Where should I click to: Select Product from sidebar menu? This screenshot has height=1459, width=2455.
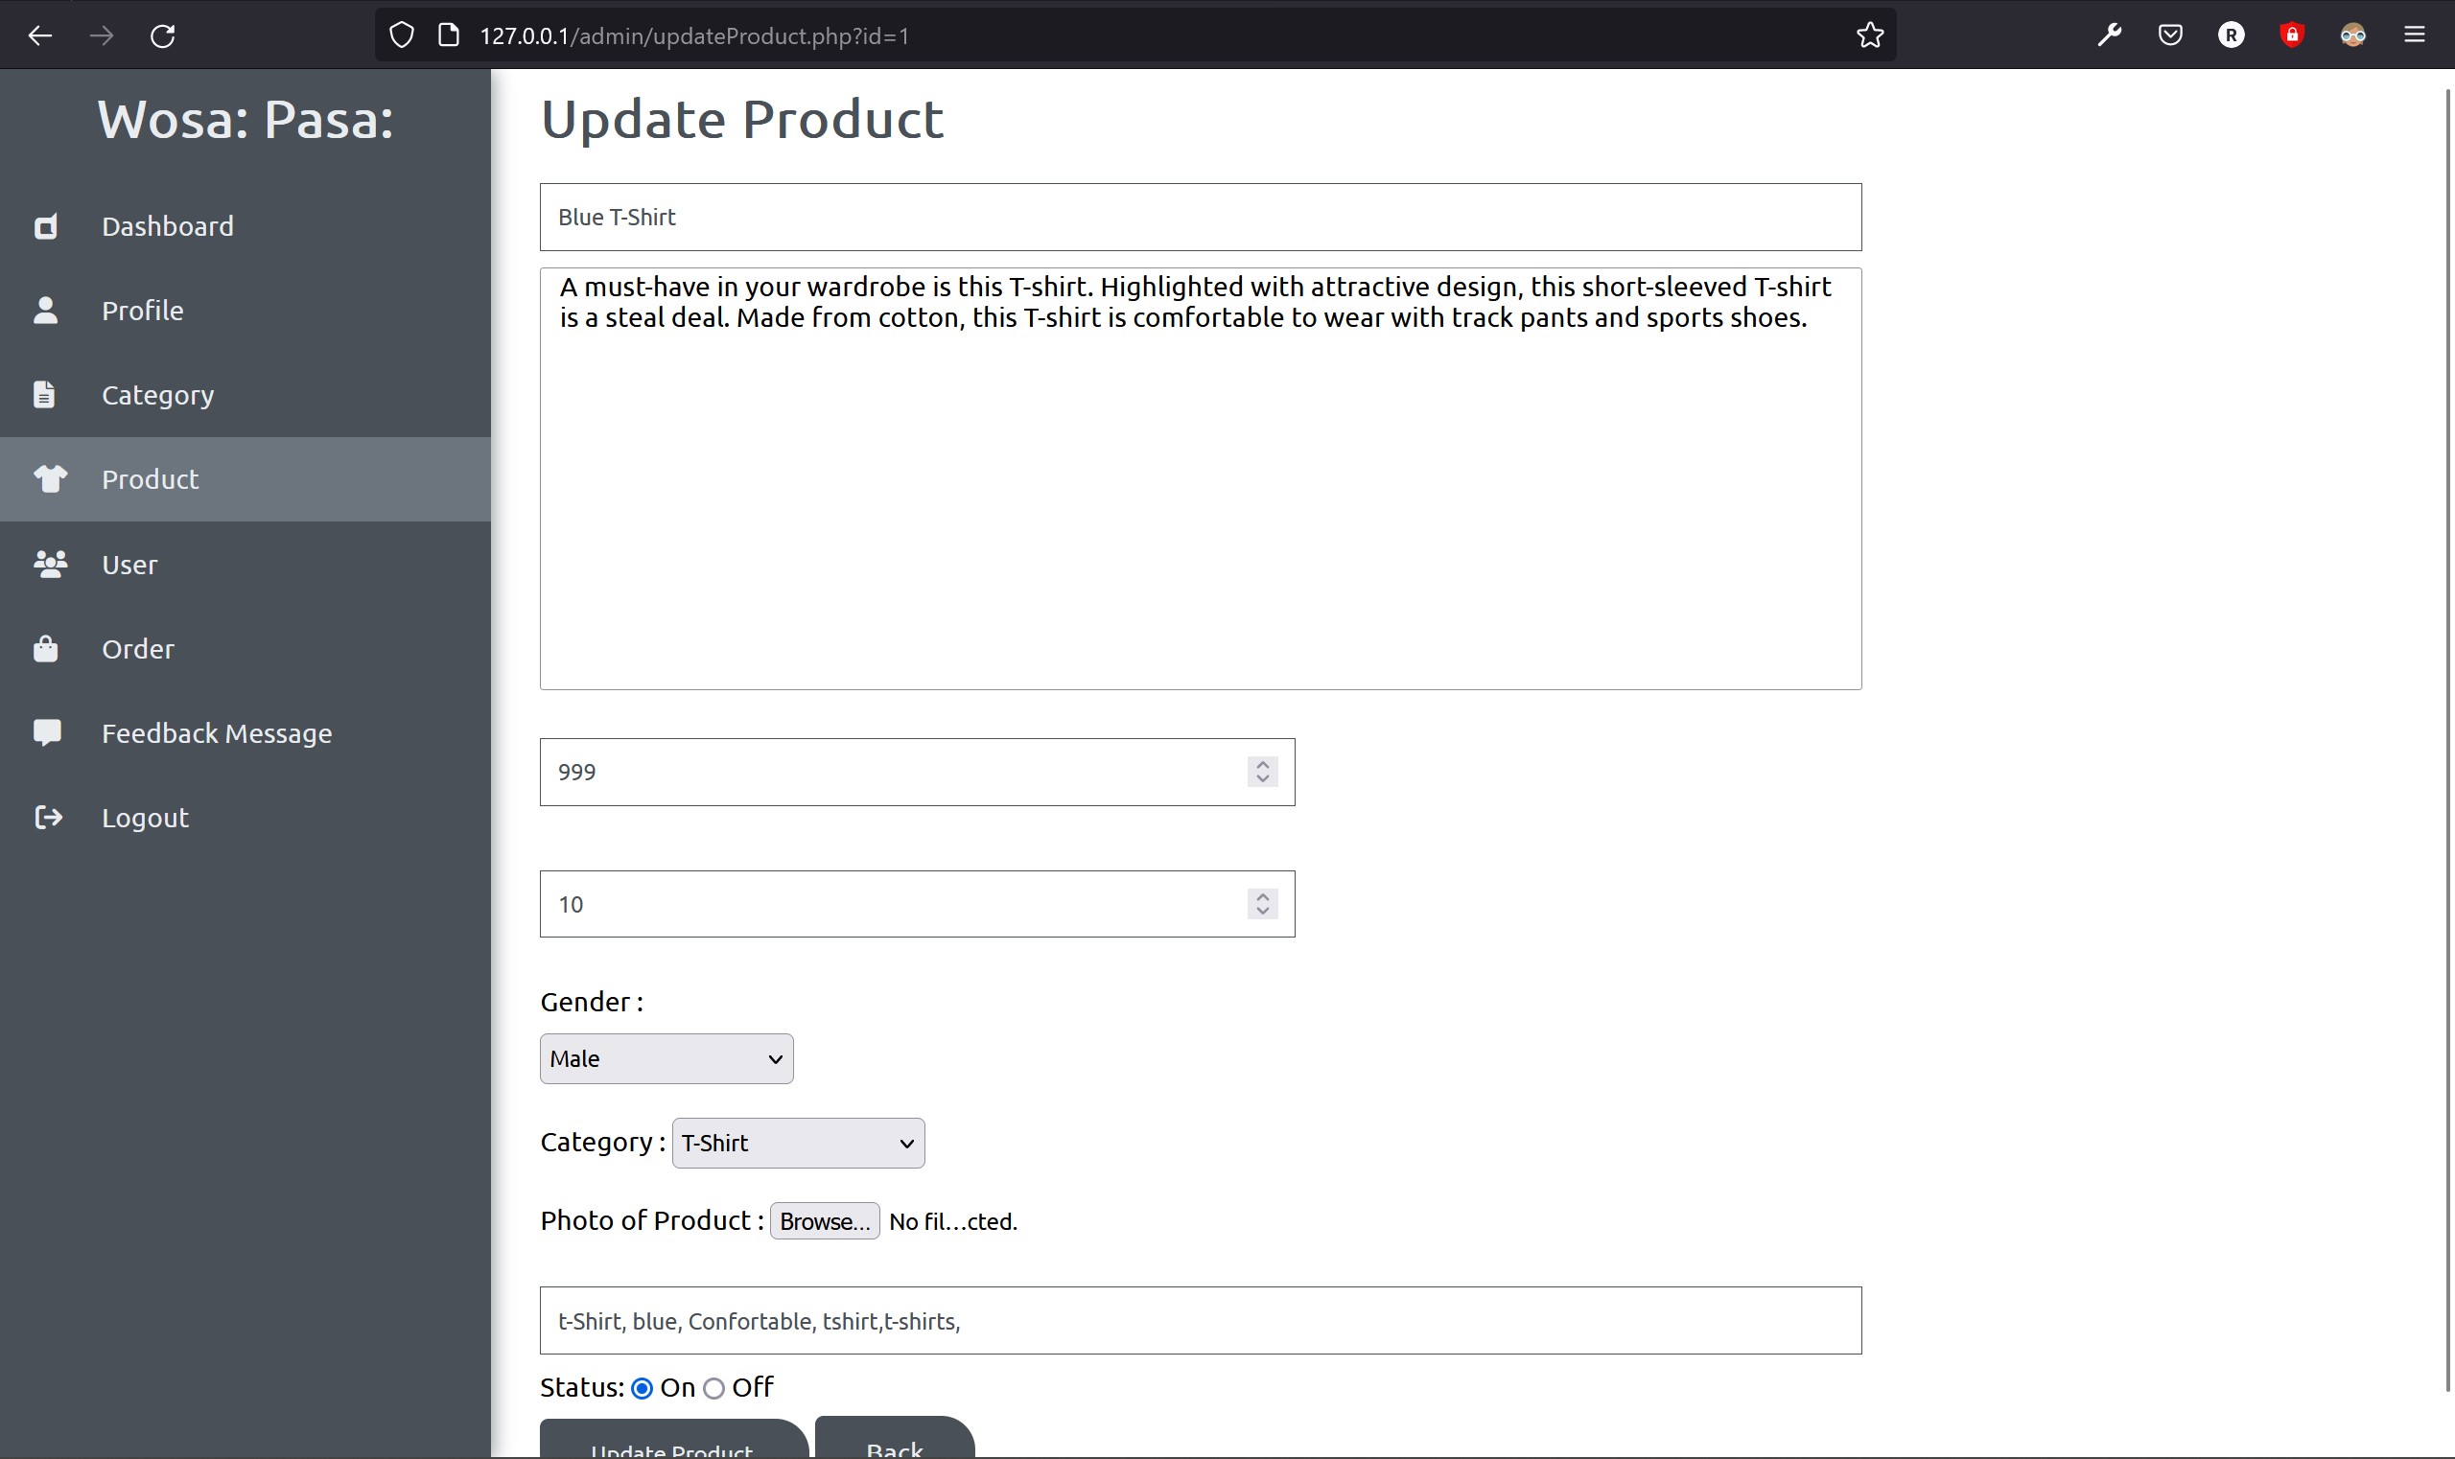(150, 477)
